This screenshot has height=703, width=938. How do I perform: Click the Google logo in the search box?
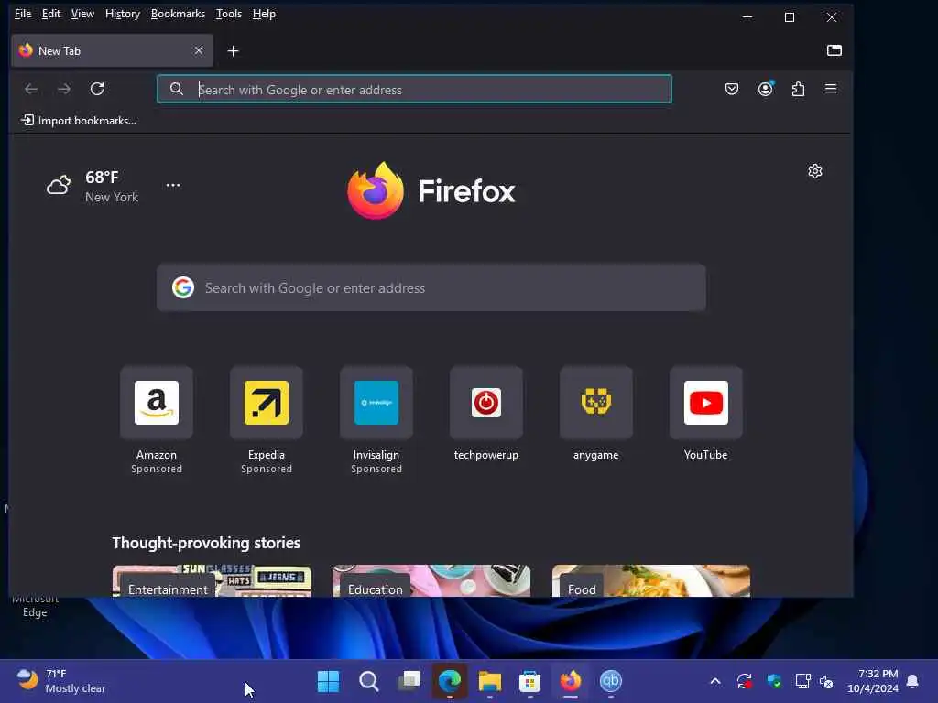pyautogui.click(x=183, y=287)
